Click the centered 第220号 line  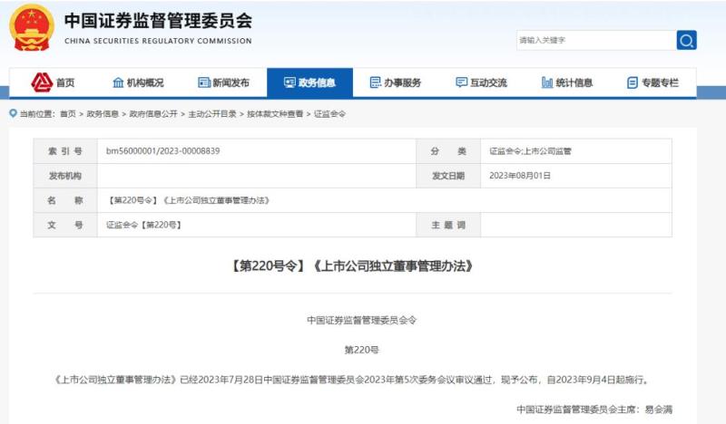coord(361,350)
